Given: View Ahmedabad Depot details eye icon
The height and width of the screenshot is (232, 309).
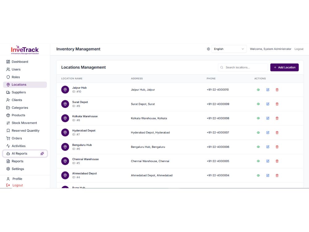Looking at the screenshot, I should click(258, 175).
